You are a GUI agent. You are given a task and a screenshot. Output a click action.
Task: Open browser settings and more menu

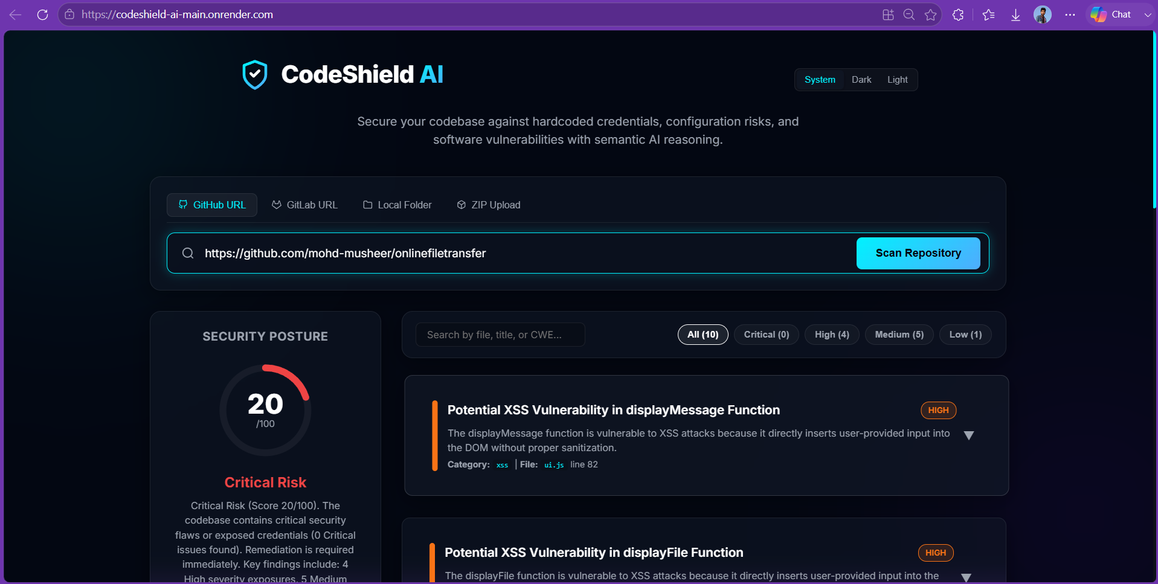click(1070, 14)
